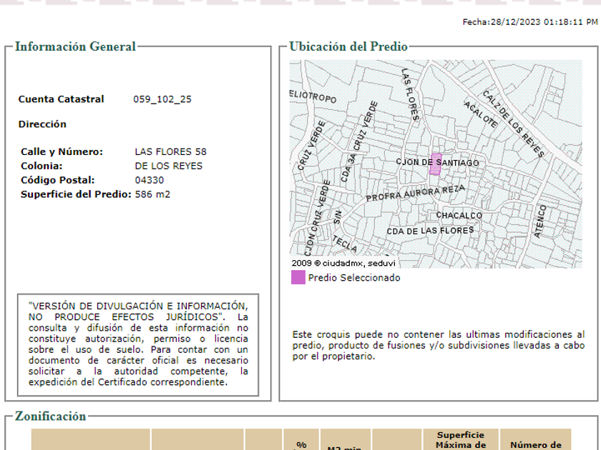The width and height of the screenshot is (601, 450).
Task: Click the 'Zonificación' section heading
Action: tap(51, 416)
